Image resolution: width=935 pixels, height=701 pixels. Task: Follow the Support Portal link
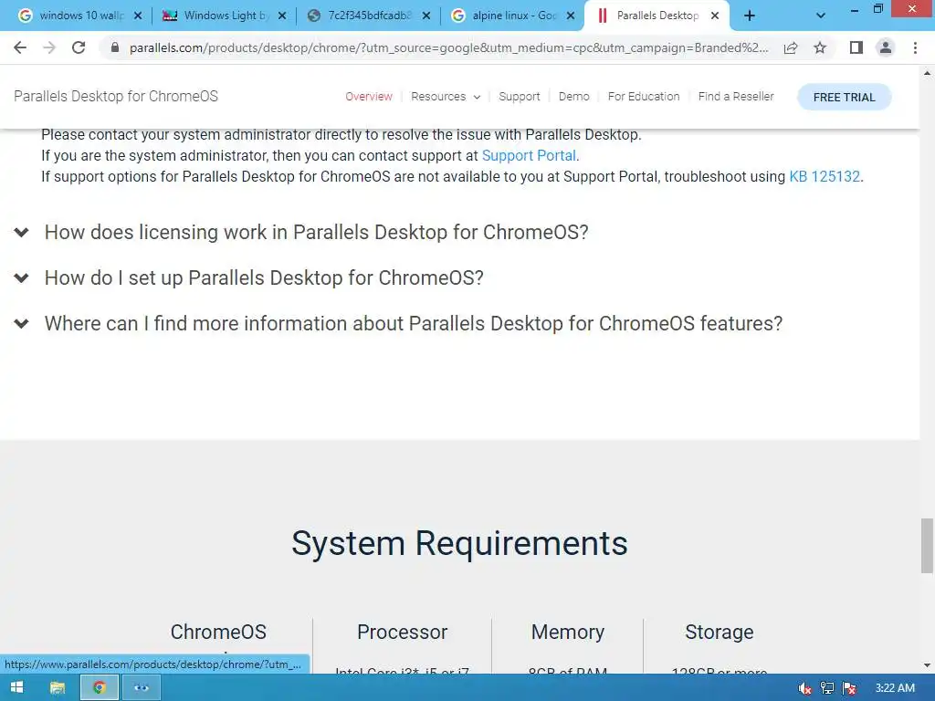click(x=529, y=155)
